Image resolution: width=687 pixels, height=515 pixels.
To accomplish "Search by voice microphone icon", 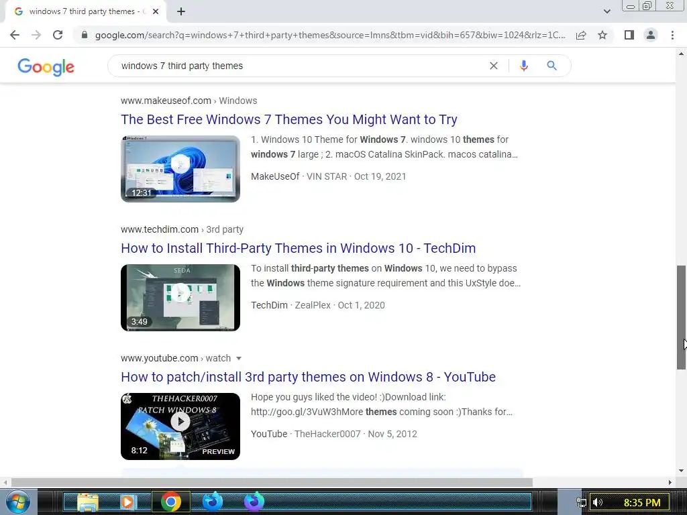I will pos(523,66).
